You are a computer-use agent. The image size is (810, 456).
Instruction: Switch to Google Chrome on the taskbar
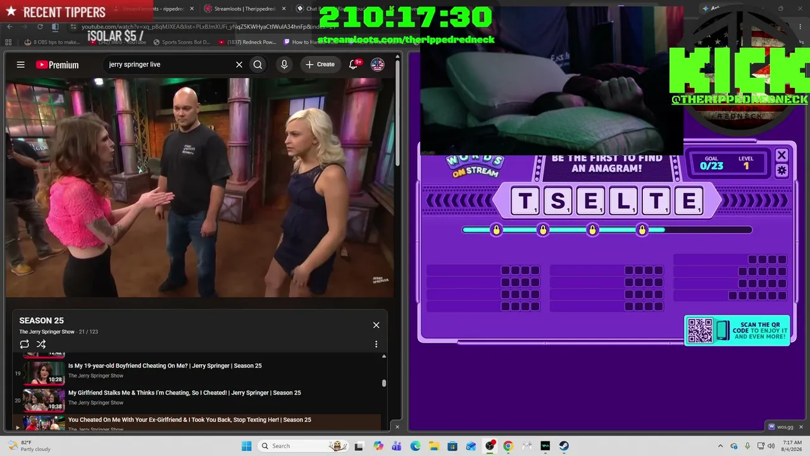508,446
